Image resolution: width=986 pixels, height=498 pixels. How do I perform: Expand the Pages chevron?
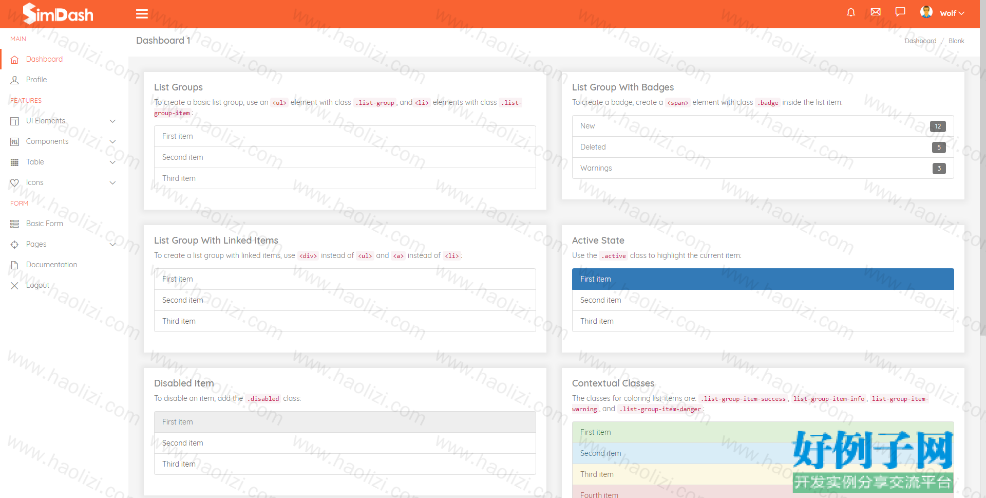point(112,245)
